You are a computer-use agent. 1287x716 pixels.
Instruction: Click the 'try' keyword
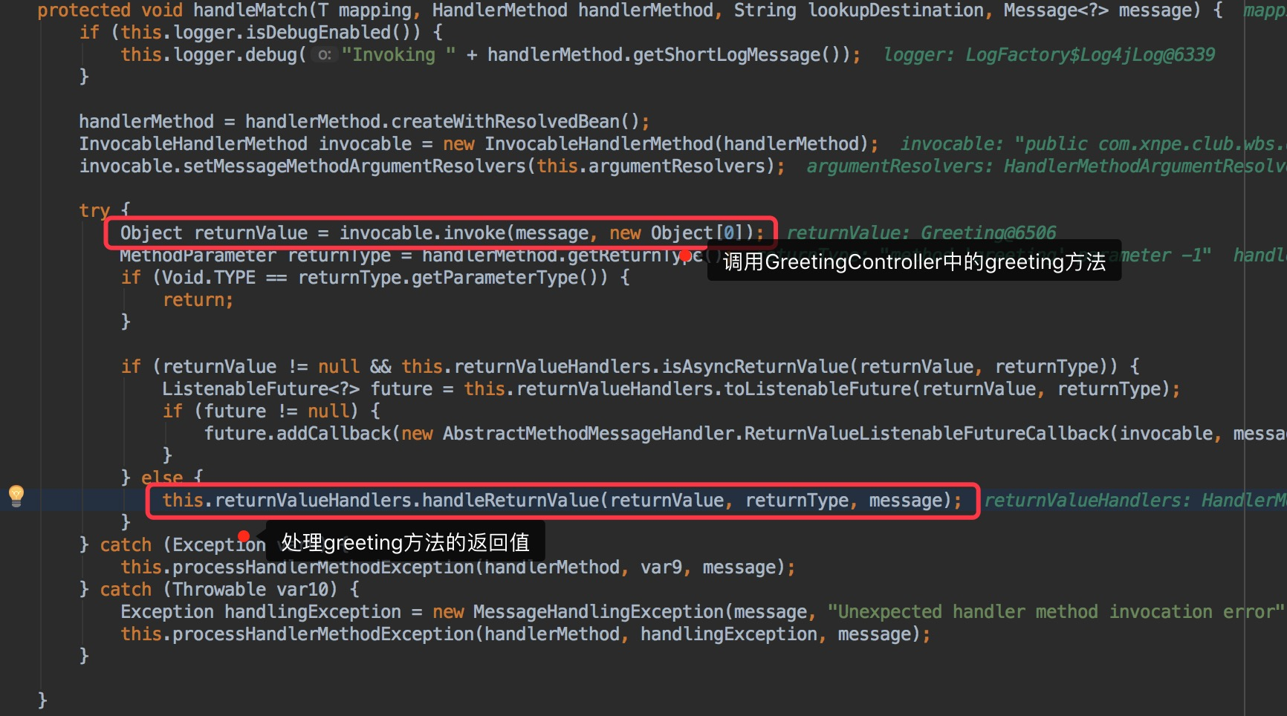pos(94,211)
